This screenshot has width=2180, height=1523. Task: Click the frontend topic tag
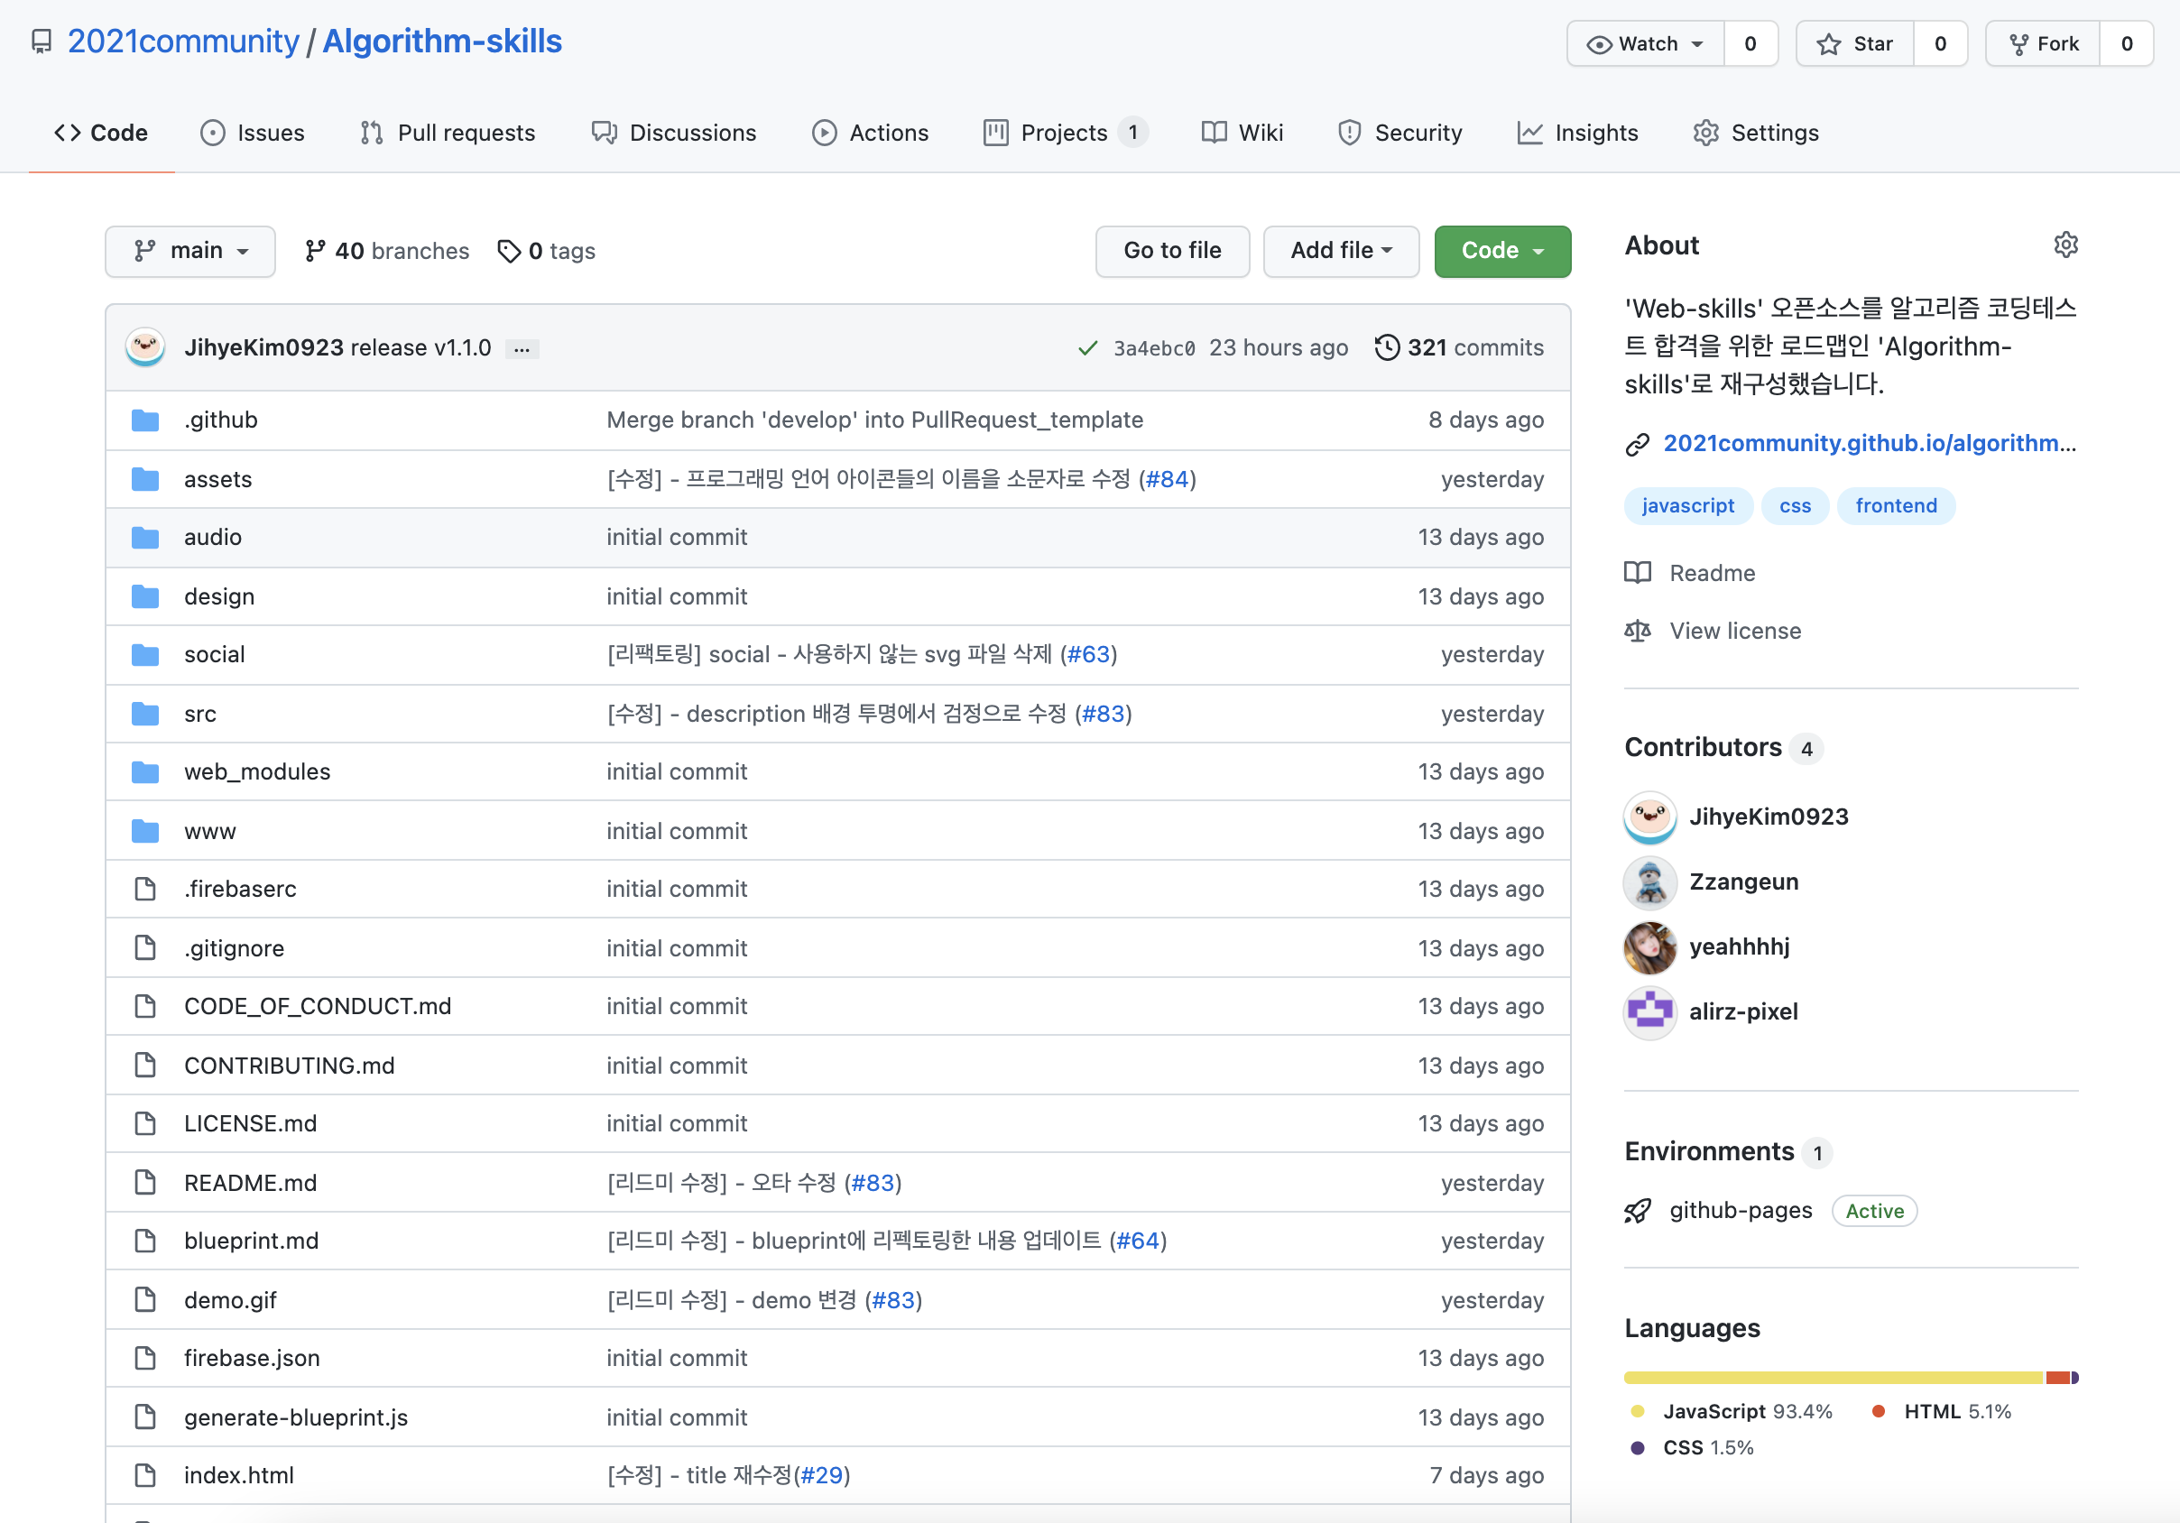(1896, 506)
